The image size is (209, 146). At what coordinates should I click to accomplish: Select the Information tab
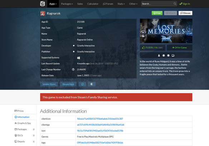point(24,117)
